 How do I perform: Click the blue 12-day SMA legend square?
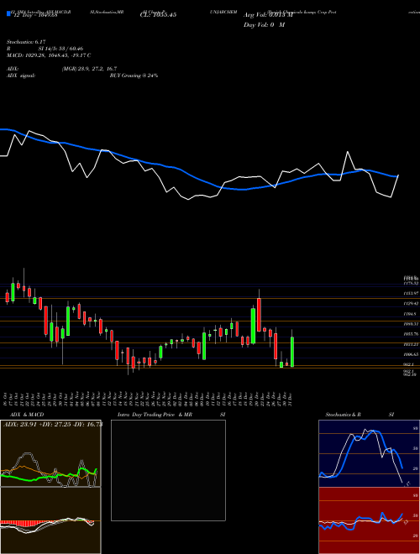click(8, 14)
